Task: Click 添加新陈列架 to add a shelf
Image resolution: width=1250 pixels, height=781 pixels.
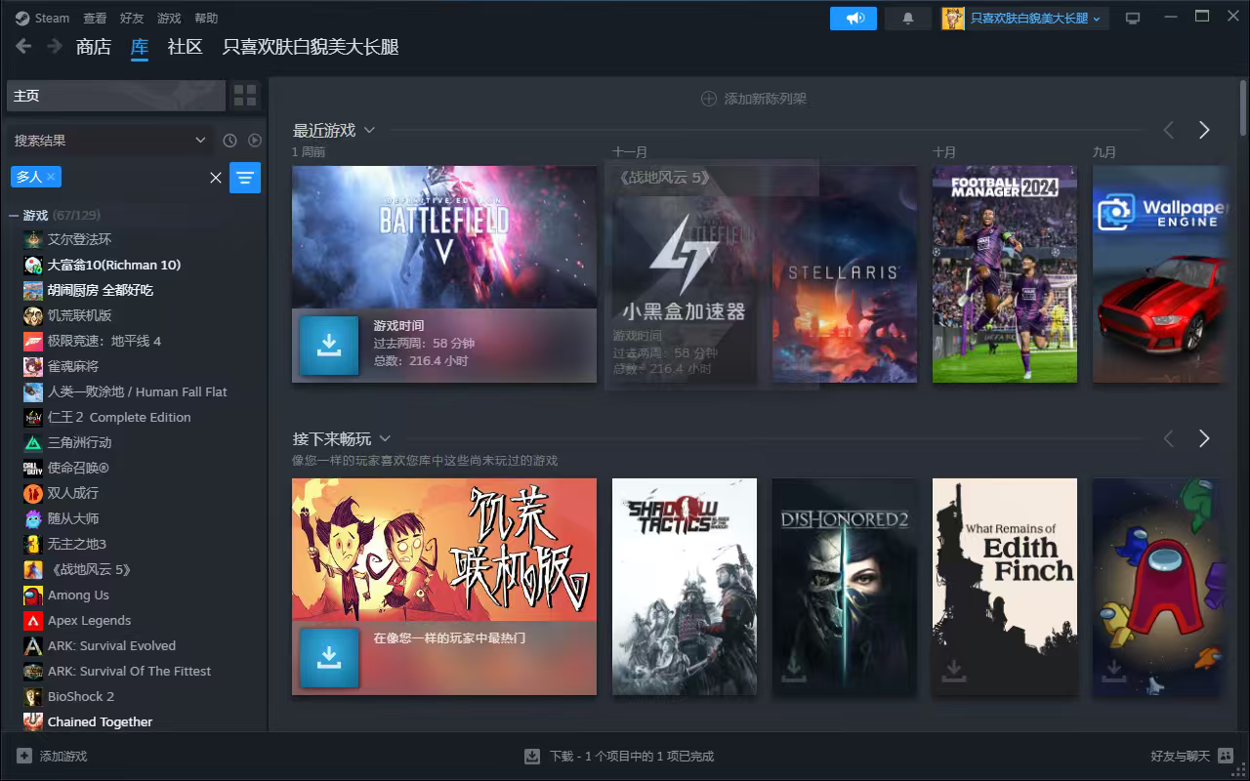Action: point(752,98)
